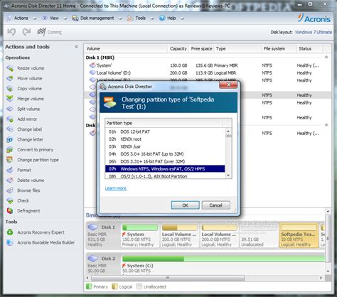337x297 pixels.
Task: Launch Acronis Recovery Expert icon
Action: [x=10, y=232]
